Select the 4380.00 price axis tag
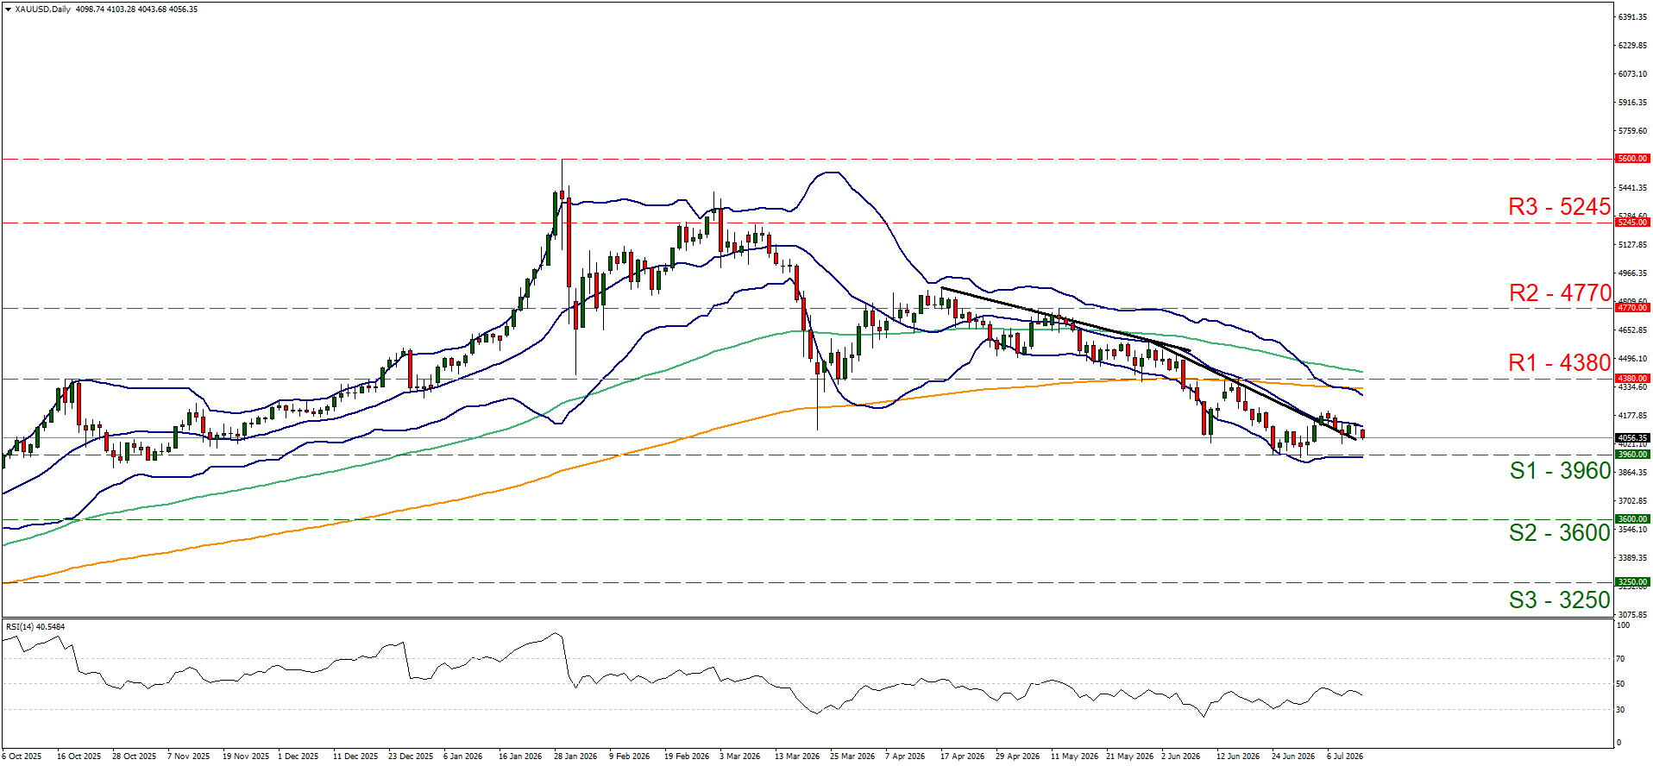1653x766 pixels. pos(1632,379)
